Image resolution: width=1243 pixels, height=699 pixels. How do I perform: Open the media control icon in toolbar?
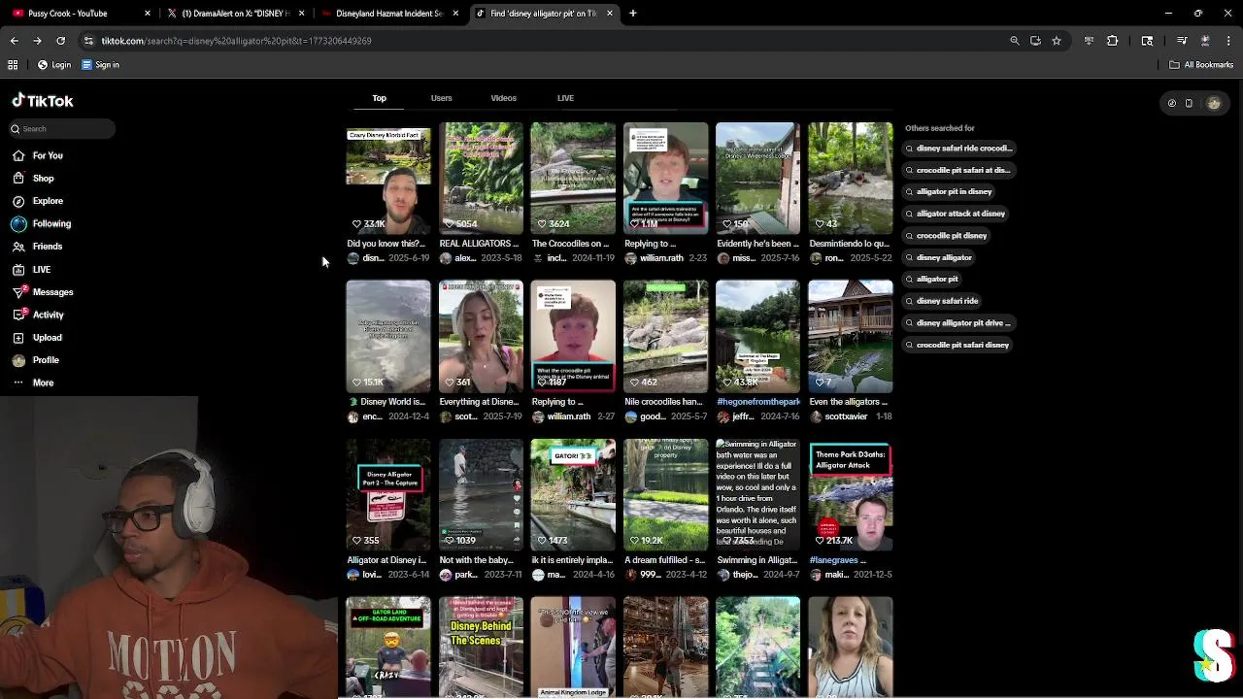[x=1182, y=41]
